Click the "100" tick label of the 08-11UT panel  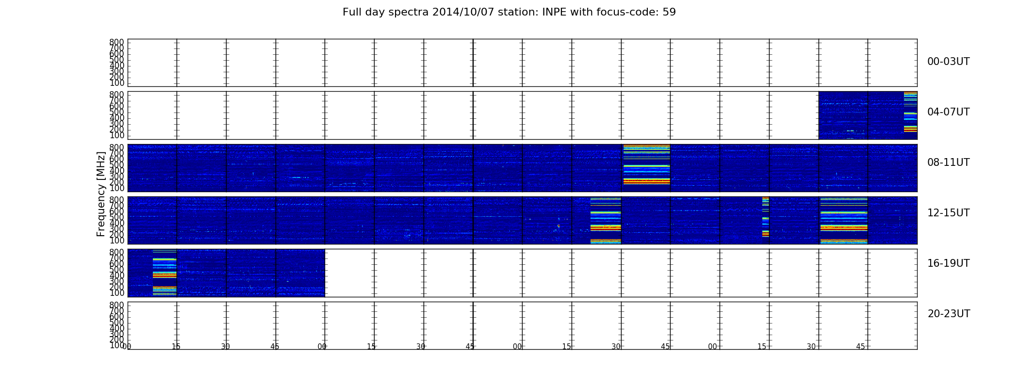pos(116,188)
